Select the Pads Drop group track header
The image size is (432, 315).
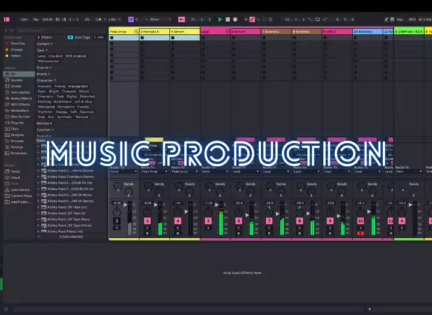tap(124, 32)
